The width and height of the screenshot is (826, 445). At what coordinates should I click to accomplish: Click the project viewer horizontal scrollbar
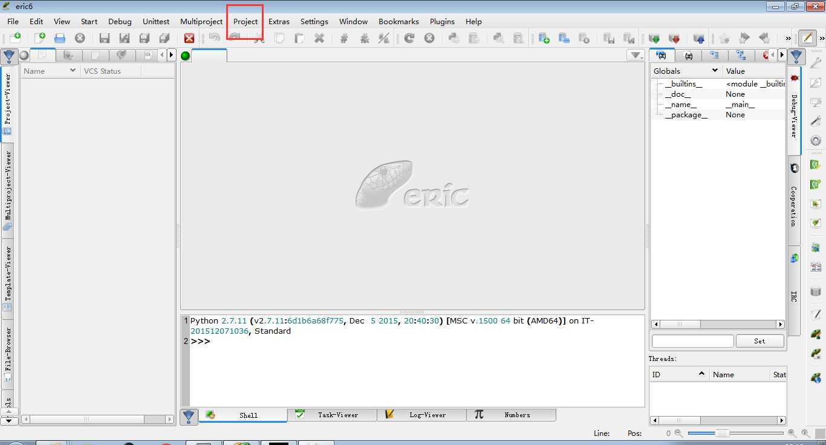97,419
